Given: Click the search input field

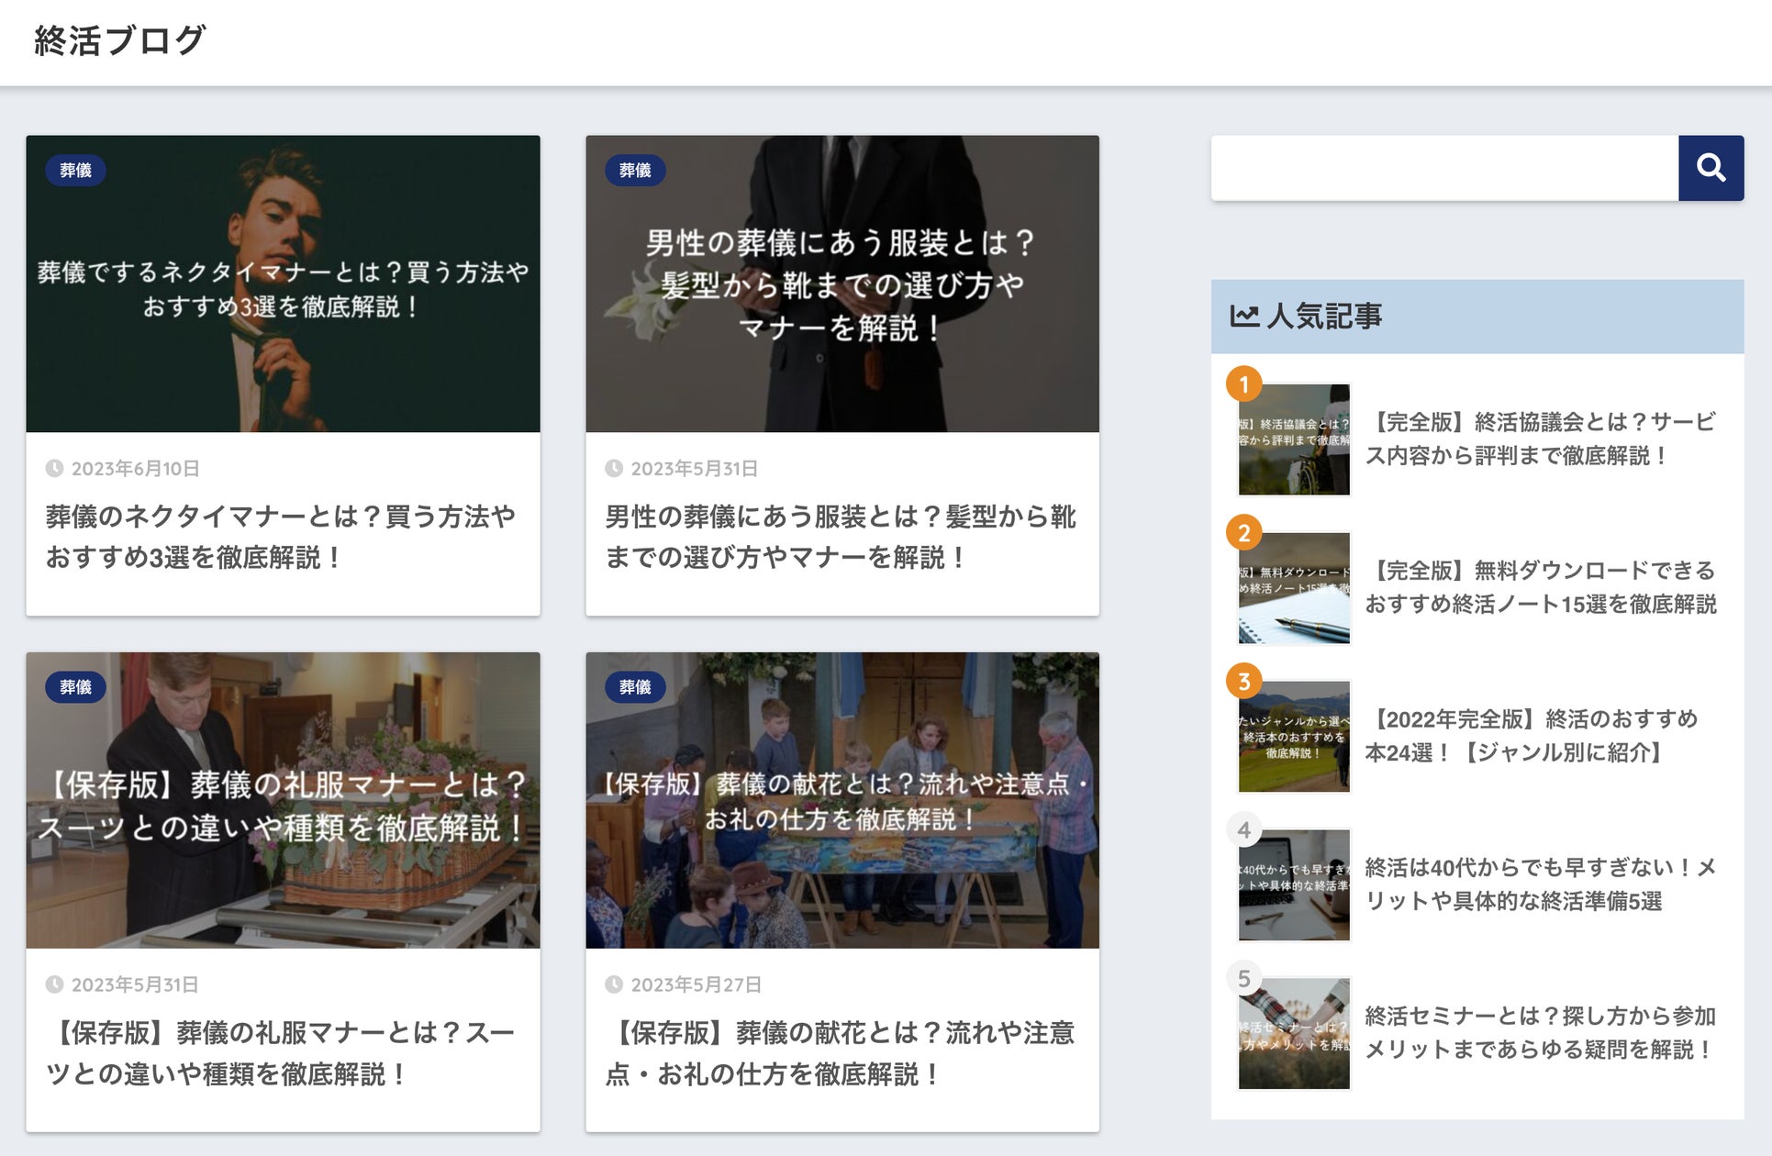Looking at the screenshot, I should (x=1443, y=168).
